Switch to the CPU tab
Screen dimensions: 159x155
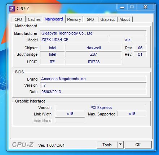pos(18,19)
